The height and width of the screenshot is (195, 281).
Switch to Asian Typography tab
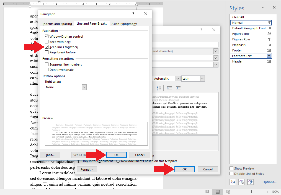[124, 24]
